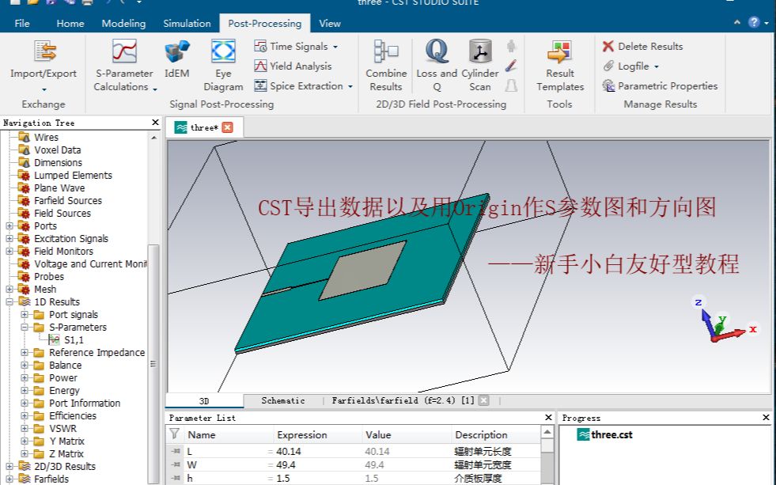The width and height of the screenshot is (776, 485).
Task: Click the filter icon in Parameter List
Action: point(174,434)
